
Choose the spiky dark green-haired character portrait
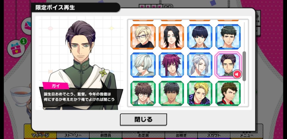[x=228, y=37]
